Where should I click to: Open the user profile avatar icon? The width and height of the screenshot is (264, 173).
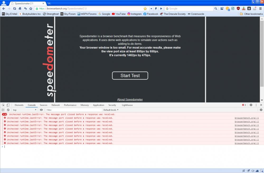click(x=3, y=3)
